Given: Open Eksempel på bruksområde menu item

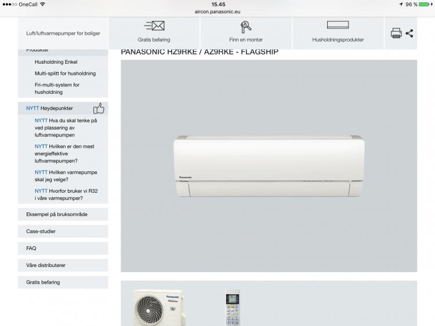Looking at the screenshot, I should [x=63, y=214].
